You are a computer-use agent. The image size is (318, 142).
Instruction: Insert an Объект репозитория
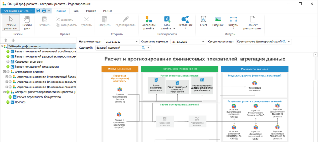tap(252, 23)
